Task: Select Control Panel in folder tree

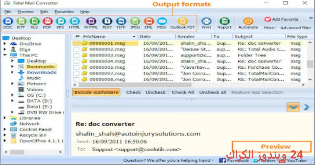Action: [x=35, y=129]
